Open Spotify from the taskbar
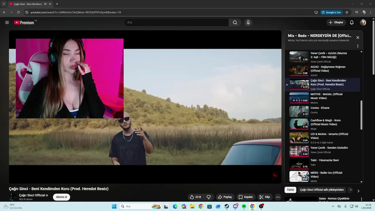The width and height of the screenshot is (375, 211). click(x=244, y=206)
